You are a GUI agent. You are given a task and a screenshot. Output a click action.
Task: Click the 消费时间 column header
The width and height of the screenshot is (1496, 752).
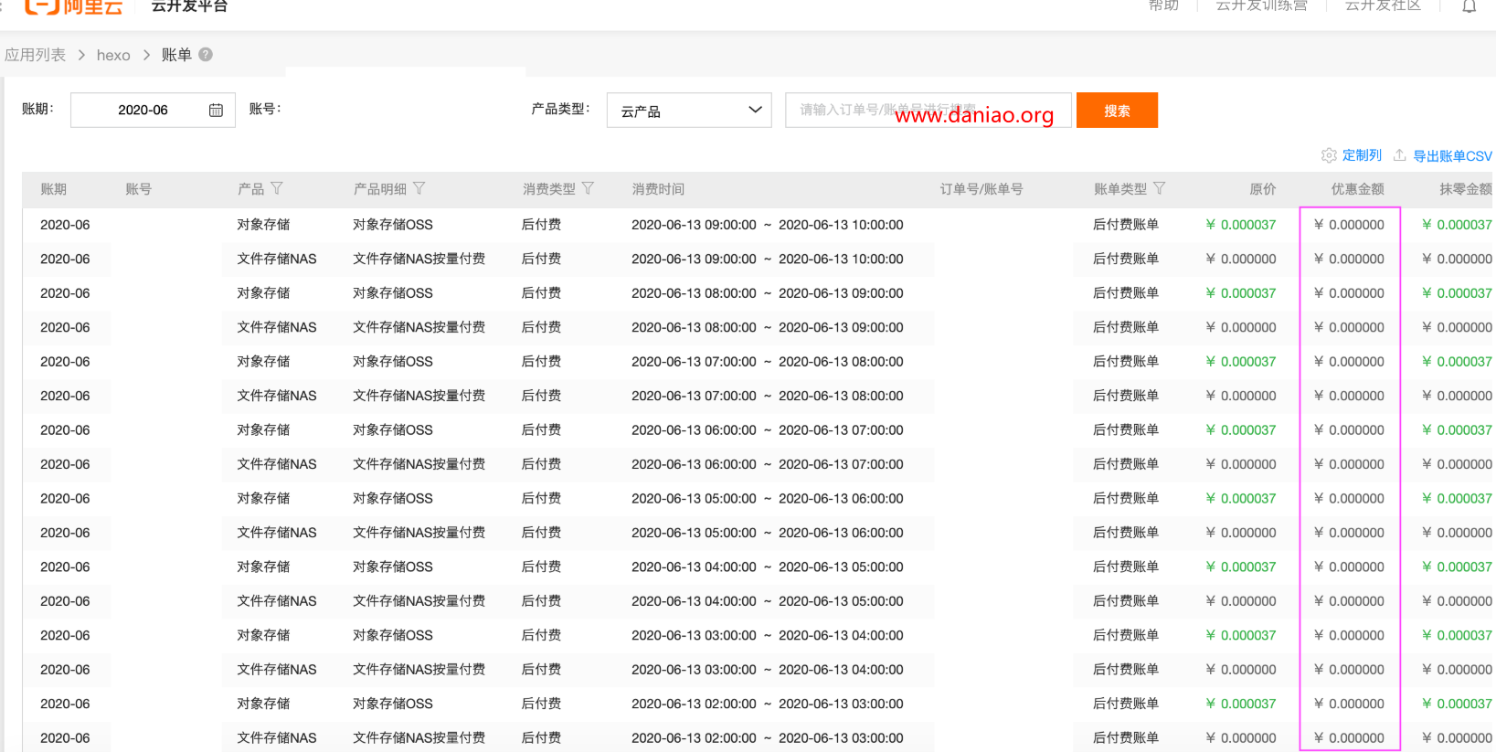(658, 189)
